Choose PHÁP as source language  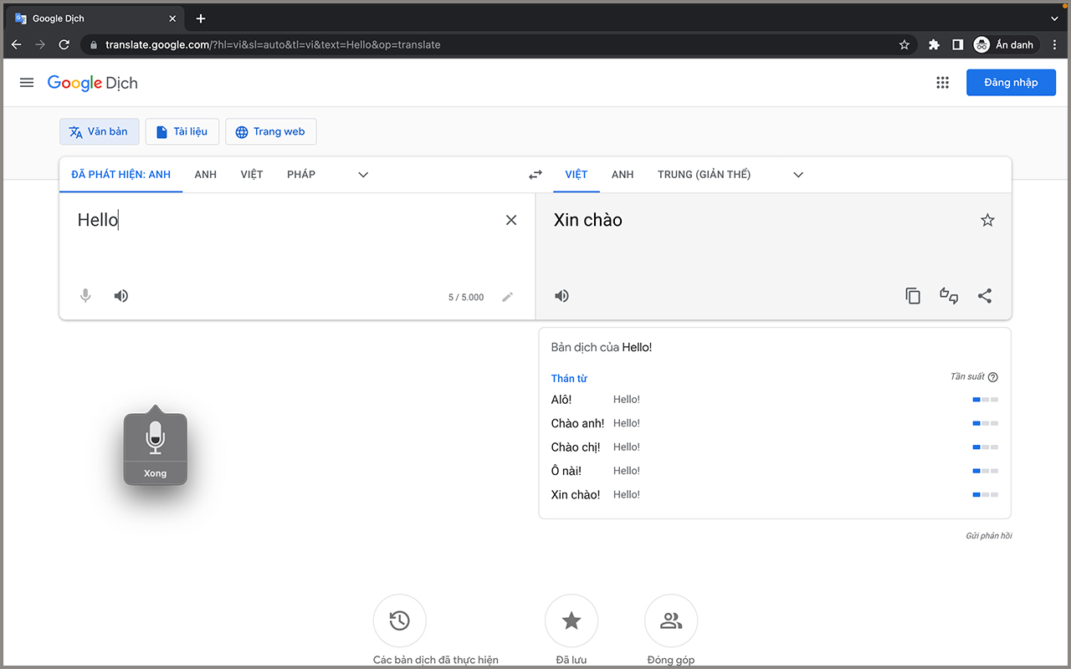301,175
